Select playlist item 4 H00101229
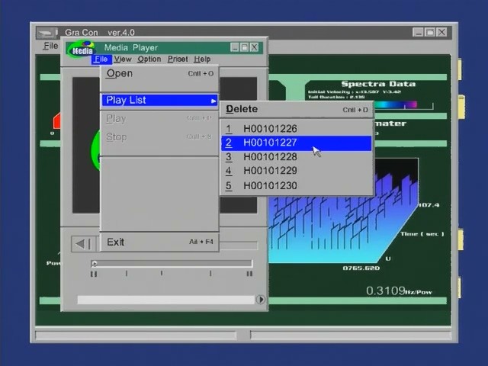 (297, 171)
